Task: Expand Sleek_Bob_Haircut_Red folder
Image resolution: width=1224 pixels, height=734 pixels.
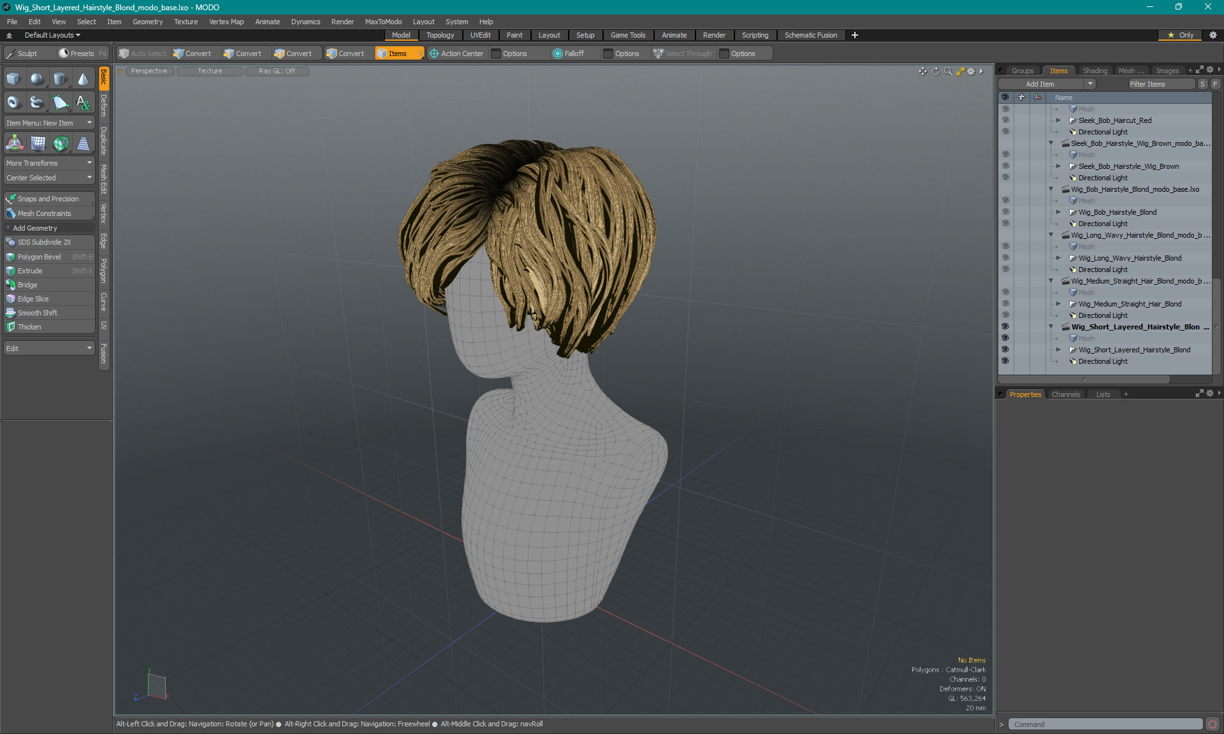Action: 1058,120
